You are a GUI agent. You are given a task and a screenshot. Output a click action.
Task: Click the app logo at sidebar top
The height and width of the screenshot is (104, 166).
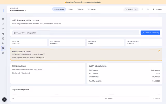coord(3,10)
